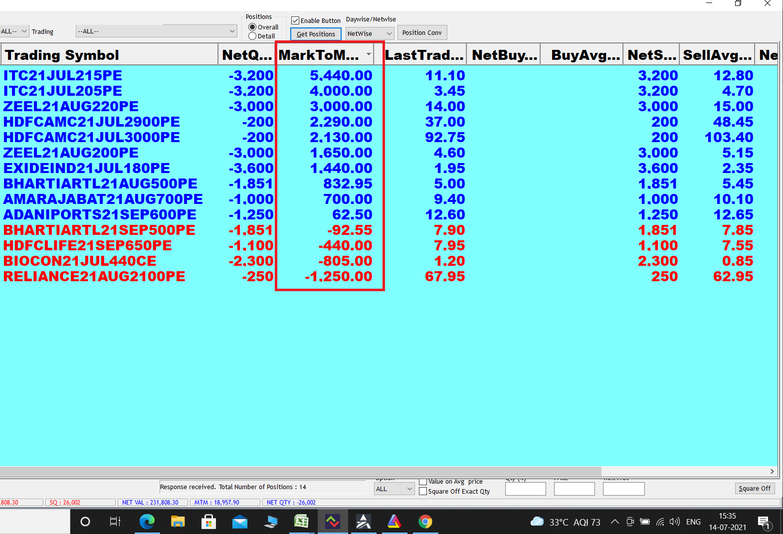Screen dimensions: 783x534
Task: Toggle Enable Button checkbox
Action: [x=295, y=20]
